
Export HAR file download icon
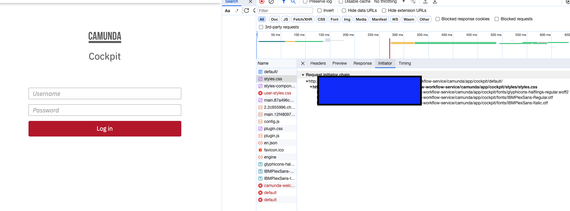pos(435,2)
